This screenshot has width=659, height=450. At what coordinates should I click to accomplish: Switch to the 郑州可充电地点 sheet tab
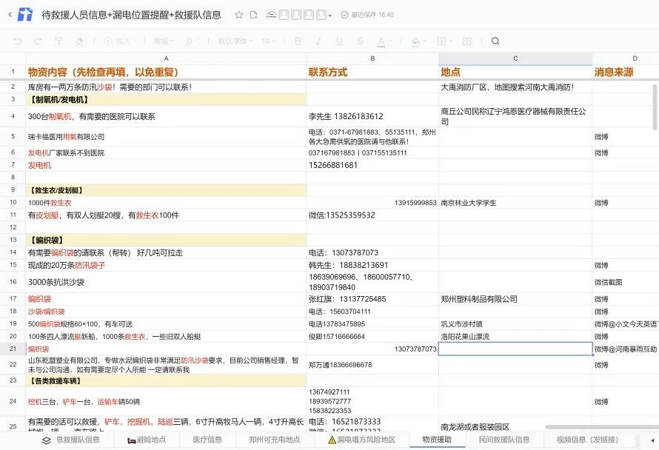click(x=275, y=440)
